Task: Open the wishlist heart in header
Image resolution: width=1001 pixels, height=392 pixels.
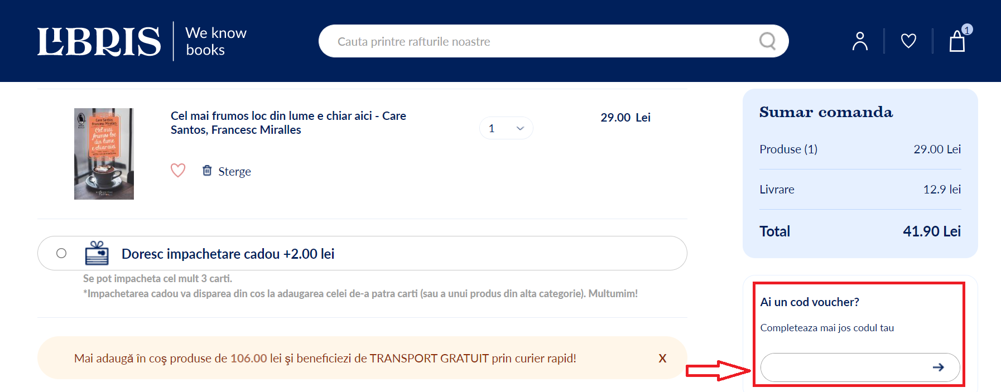Action: tap(908, 41)
